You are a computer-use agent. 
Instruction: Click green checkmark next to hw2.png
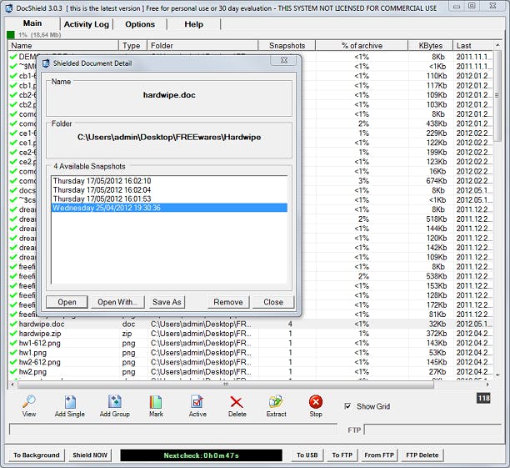tap(13, 371)
